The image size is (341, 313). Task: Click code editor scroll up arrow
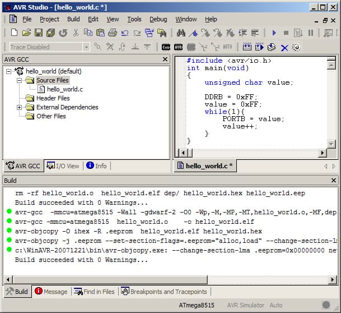click(331, 65)
